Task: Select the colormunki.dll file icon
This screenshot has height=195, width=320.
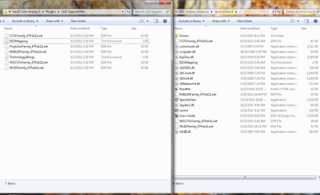Action: [177, 46]
